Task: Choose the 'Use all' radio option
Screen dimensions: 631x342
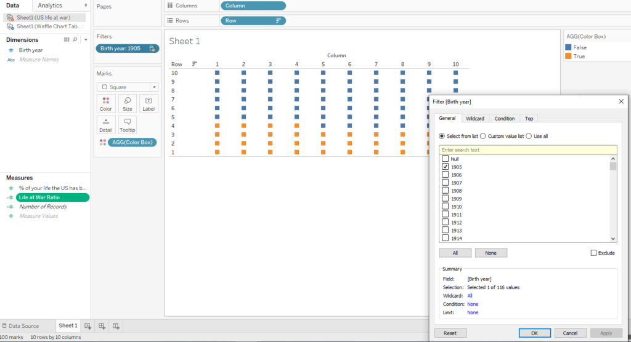Action: [529, 136]
